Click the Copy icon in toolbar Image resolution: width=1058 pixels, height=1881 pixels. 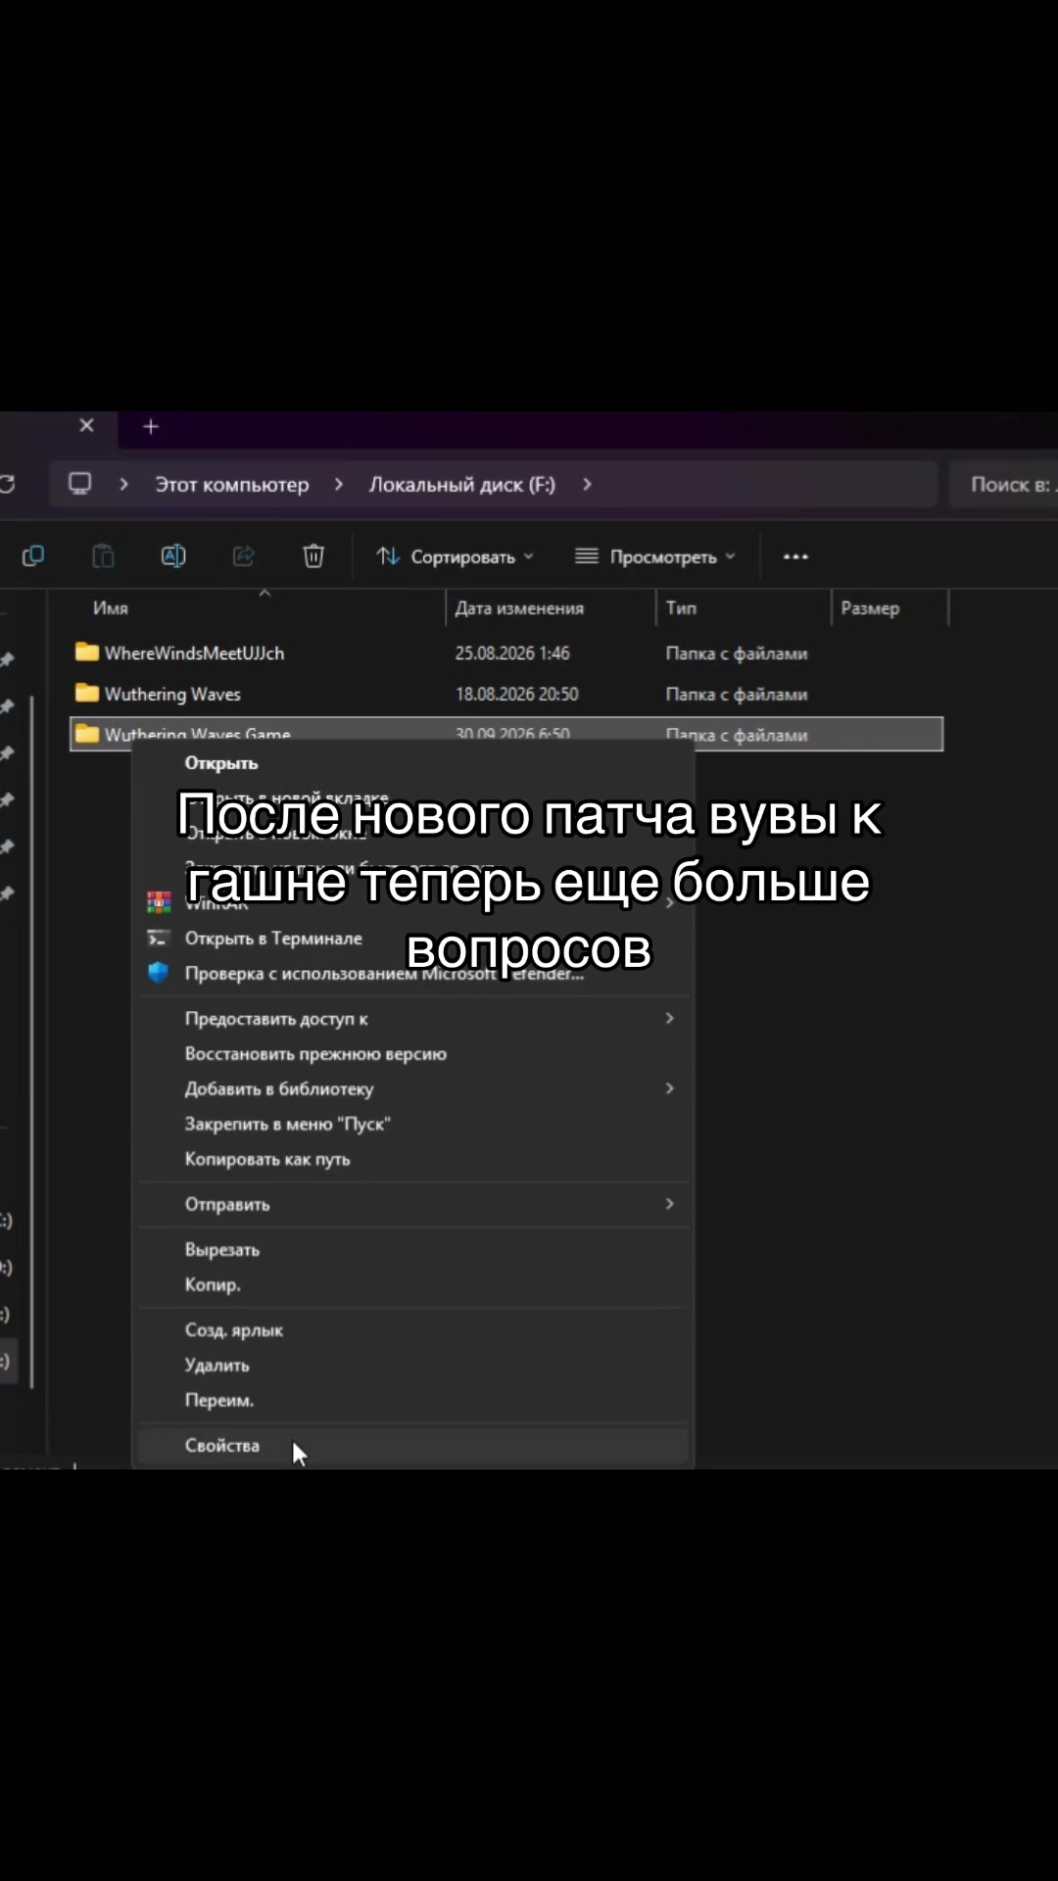pyautogui.click(x=33, y=556)
